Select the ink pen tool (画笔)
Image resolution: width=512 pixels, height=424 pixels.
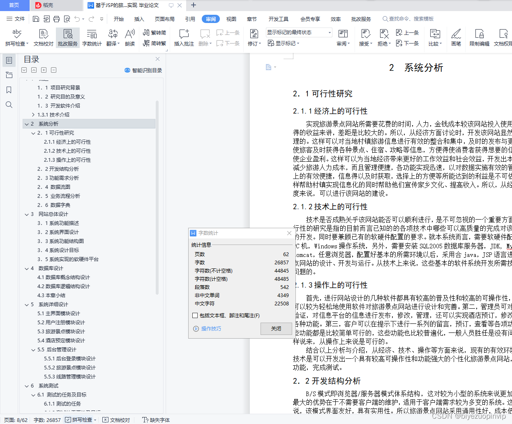456,38
